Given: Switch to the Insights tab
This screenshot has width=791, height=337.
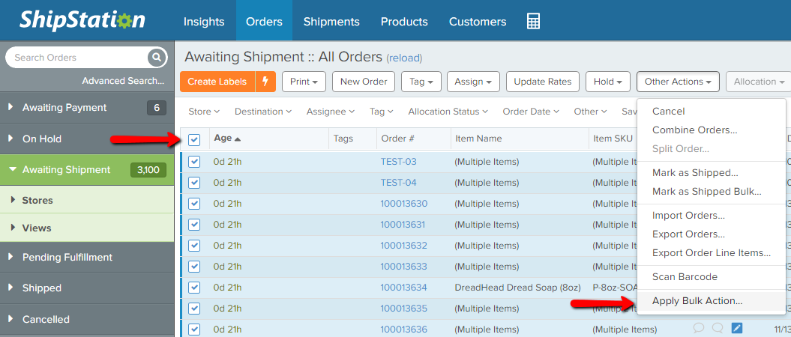Looking at the screenshot, I should (204, 22).
